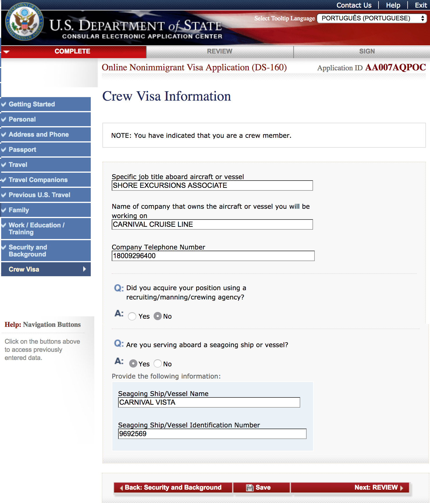Open Work / Education / Training section
This screenshot has height=503, width=430.
point(46,229)
